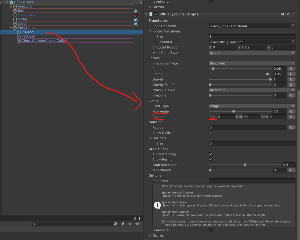Collapse the PhysBones hierarchy item
This screenshot has width=300, height=240.
point(11,28)
